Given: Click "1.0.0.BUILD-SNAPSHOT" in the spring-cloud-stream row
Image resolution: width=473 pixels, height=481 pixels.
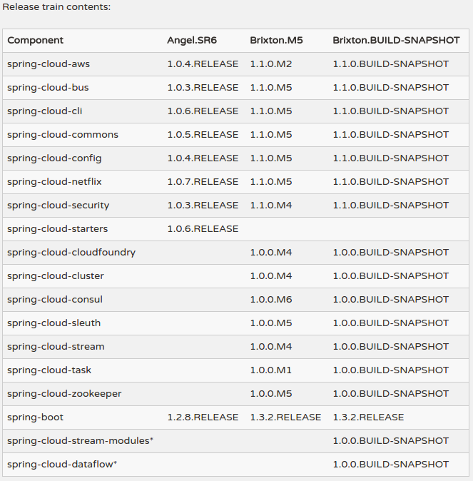Looking at the screenshot, I should [x=391, y=347].
